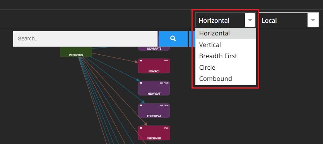
Task: Click the shield icon on NDVRC1 node
Action: [x=141, y=61]
